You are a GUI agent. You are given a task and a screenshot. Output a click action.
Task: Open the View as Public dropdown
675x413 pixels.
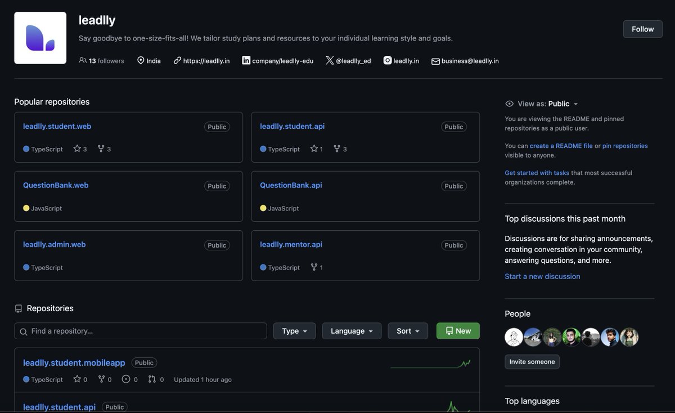click(548, 104)
